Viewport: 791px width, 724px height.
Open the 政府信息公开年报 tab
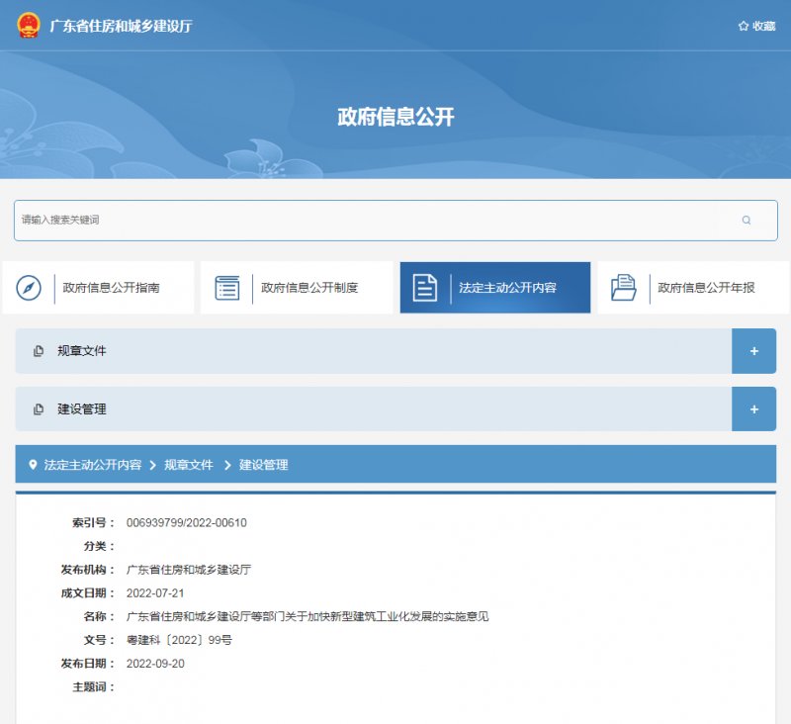[x=705, y=287]
